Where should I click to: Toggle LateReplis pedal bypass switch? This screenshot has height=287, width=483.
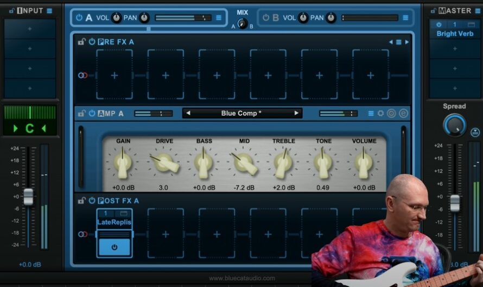point(115,247)
